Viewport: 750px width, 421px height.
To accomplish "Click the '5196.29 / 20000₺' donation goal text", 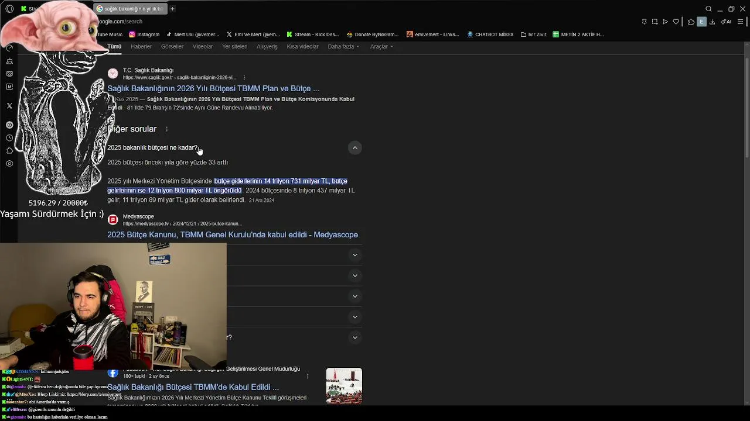I will click(58, 203).
